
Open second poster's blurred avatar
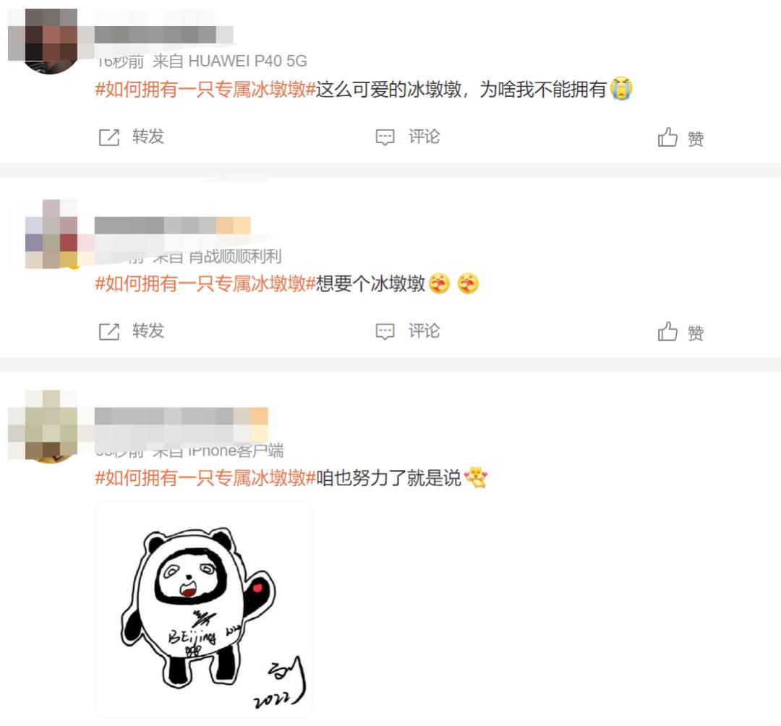(51, 234)
